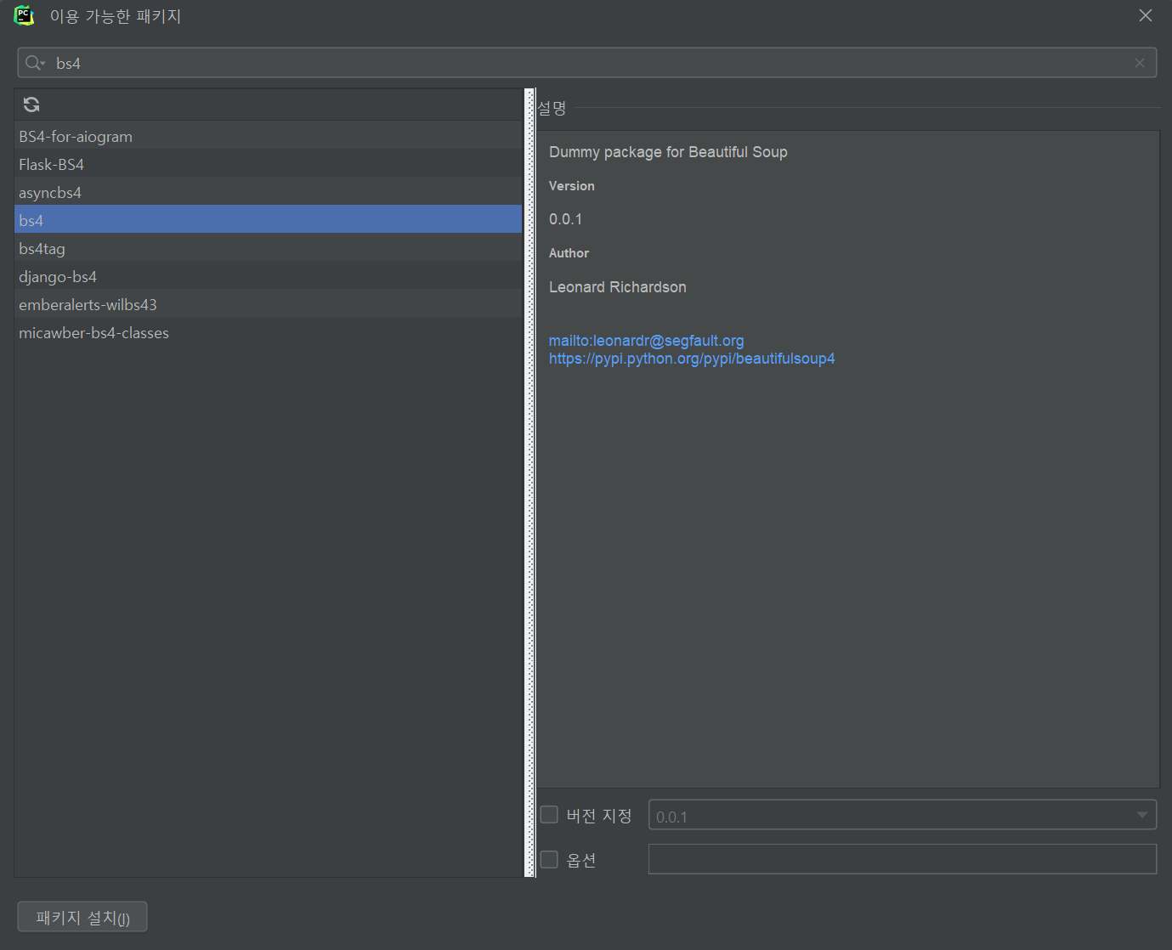Focus the package search field
Screen dimensions: 1172x950
click(x=586, y=63)
